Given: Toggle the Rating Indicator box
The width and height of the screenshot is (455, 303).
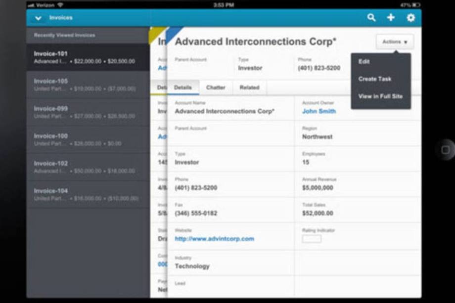Looking at the screenshot, I should [311, 239].
